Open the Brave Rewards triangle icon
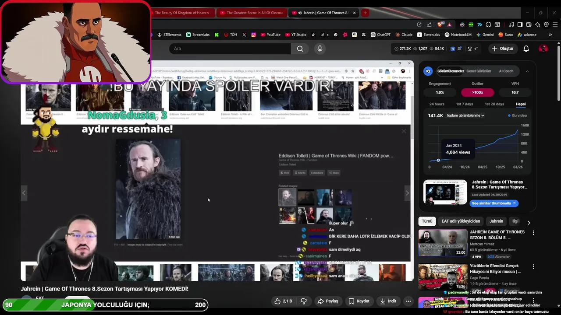561x315 pixels. pyautogui.click(x=450, y=24)
